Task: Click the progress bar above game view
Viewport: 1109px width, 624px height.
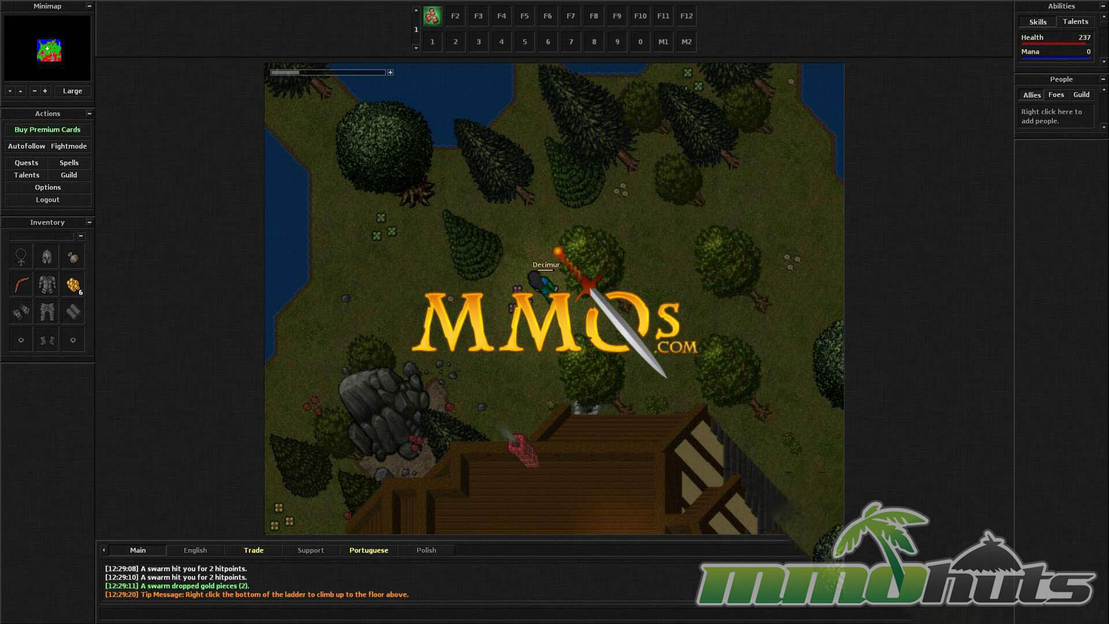Action: (x=328, y=73)
